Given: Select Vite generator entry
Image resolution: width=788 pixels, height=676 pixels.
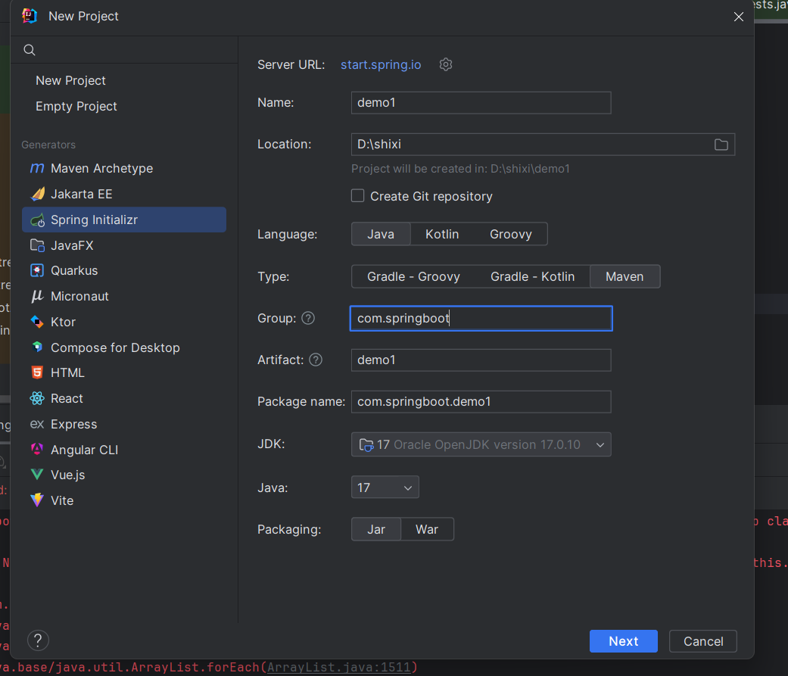Looking at the screenshot, I should click(124, 500).
